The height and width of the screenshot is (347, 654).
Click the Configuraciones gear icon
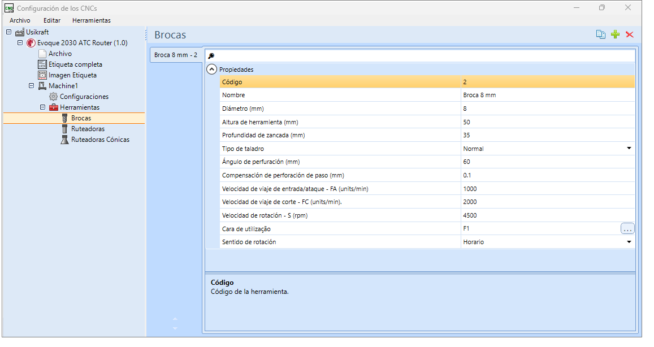click(x=53, y=97)
